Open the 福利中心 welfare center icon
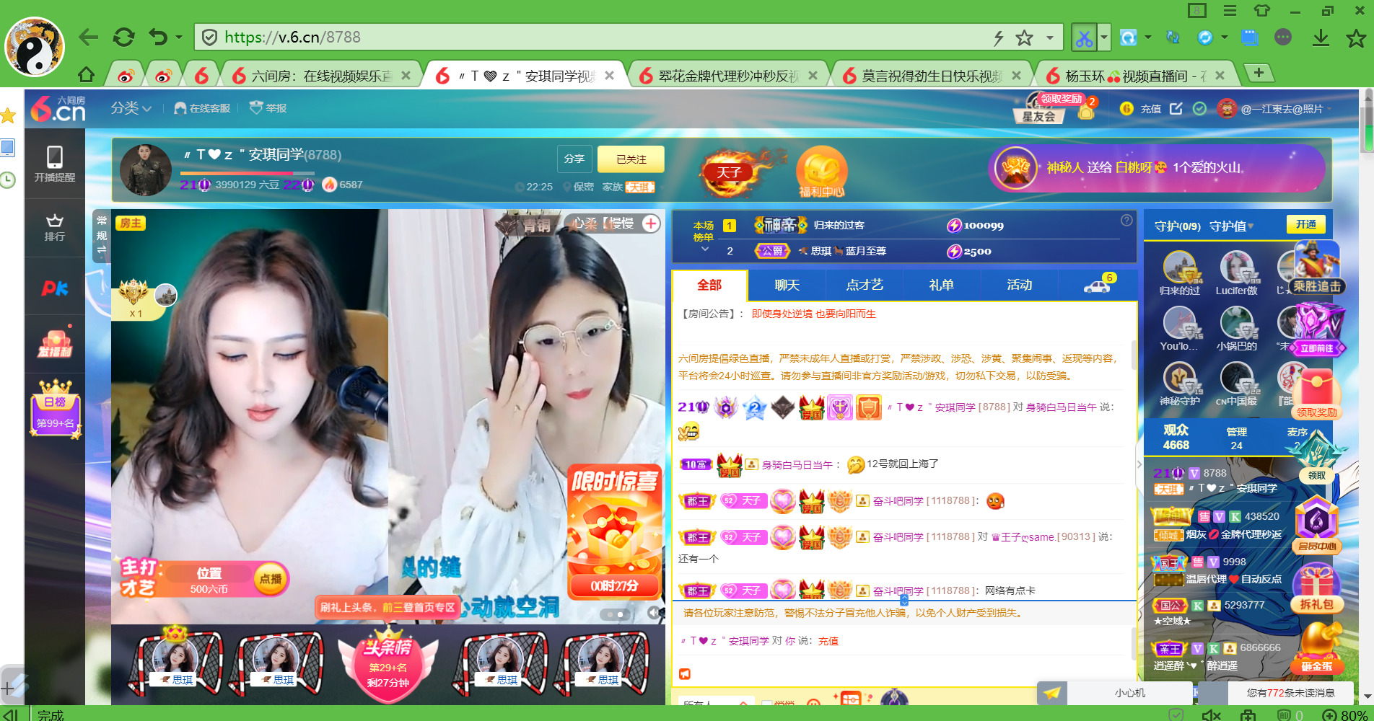The height and width of the screenshot is (721, 1374). 821,172
